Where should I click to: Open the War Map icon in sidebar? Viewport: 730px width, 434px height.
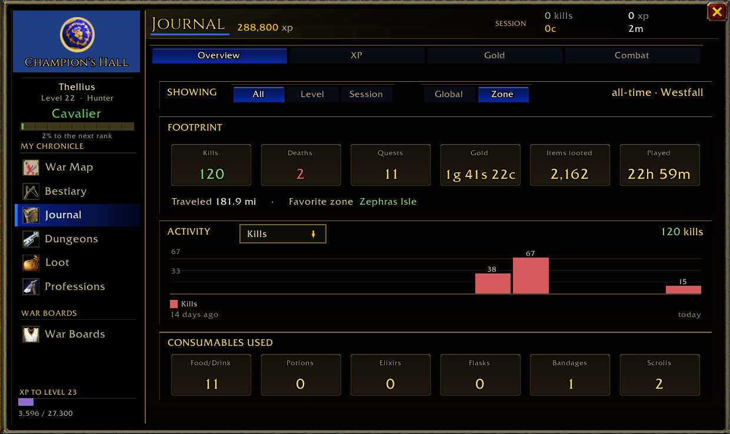click(x=31, y=168)
